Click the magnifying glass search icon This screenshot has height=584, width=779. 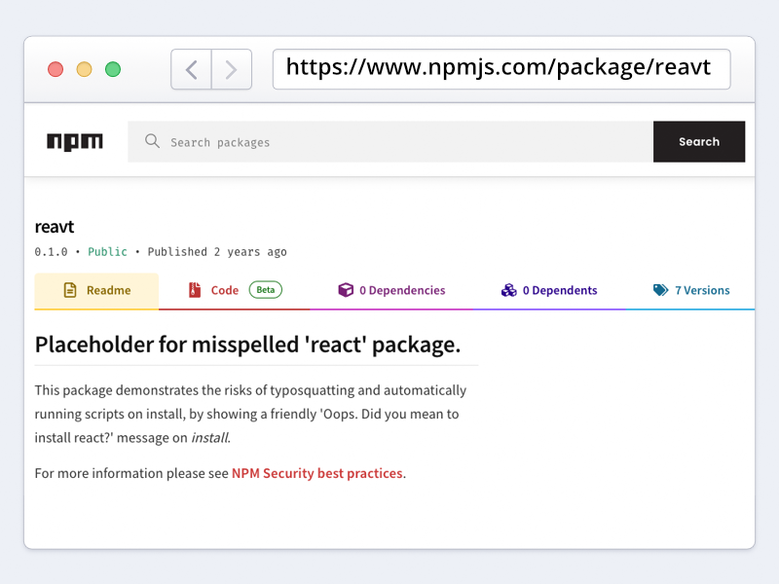[152, 141]
